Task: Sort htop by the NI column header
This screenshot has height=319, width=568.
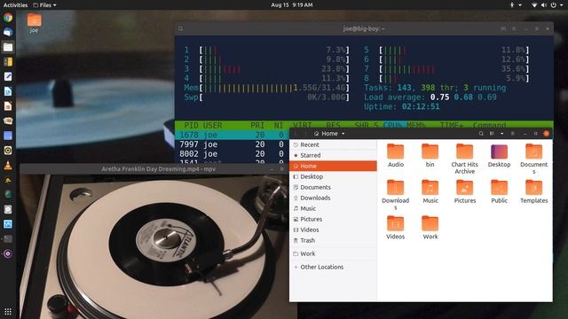Action: click(x=279, y=125)
